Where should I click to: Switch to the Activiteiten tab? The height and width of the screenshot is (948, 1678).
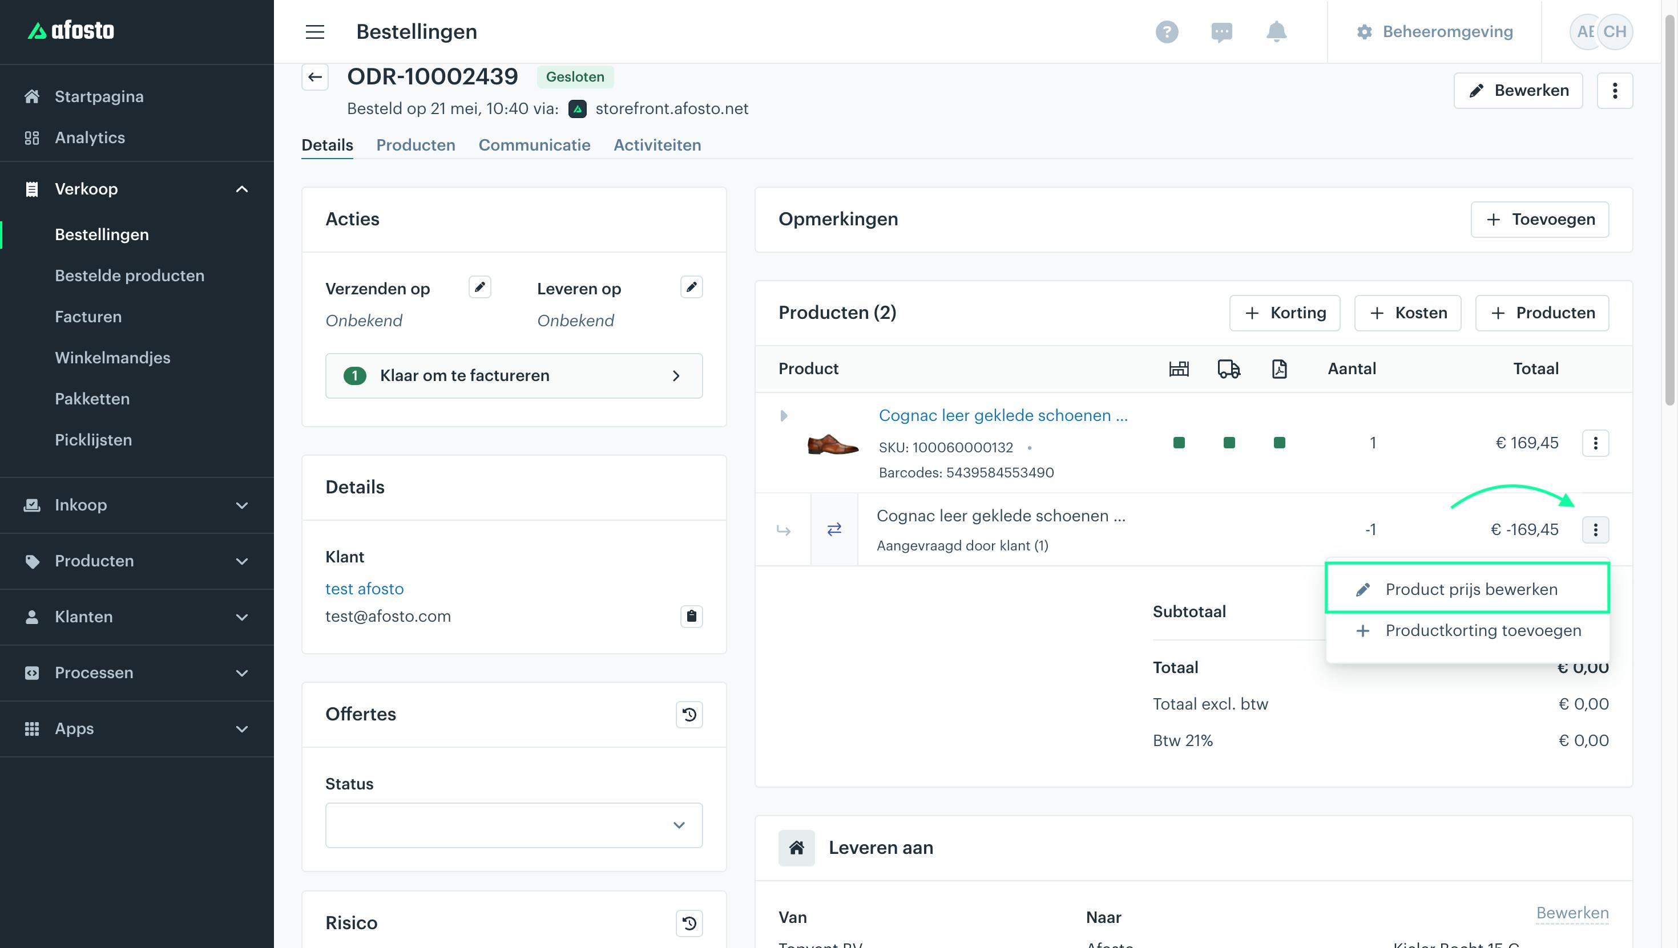click(x=658, y=144)
